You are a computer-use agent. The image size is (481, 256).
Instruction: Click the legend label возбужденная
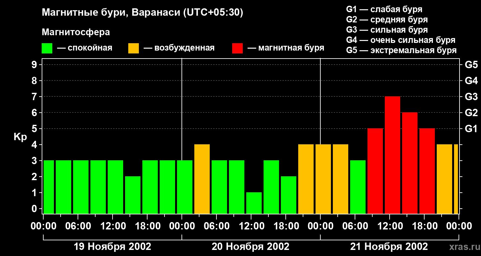click(x=184, y=48)
